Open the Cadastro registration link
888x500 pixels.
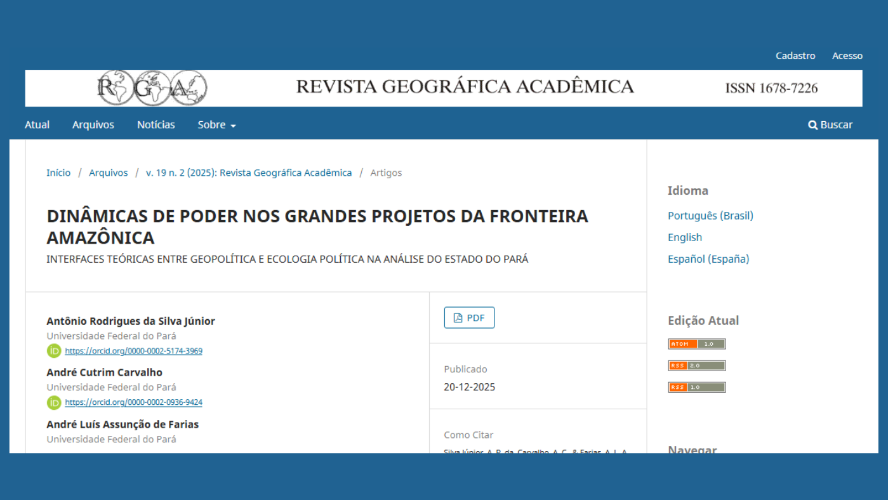tap(795, 56)
